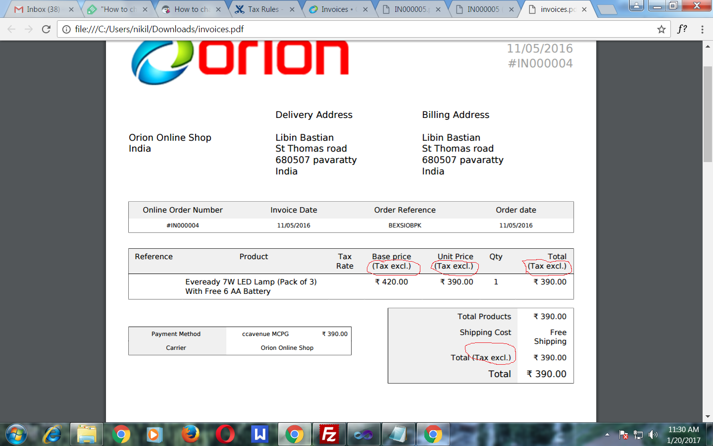Image resolution: width=713 pixels, height=446 pixels.
Task: Close the Inbox (38) tab
Action: (x=71, y=9)
